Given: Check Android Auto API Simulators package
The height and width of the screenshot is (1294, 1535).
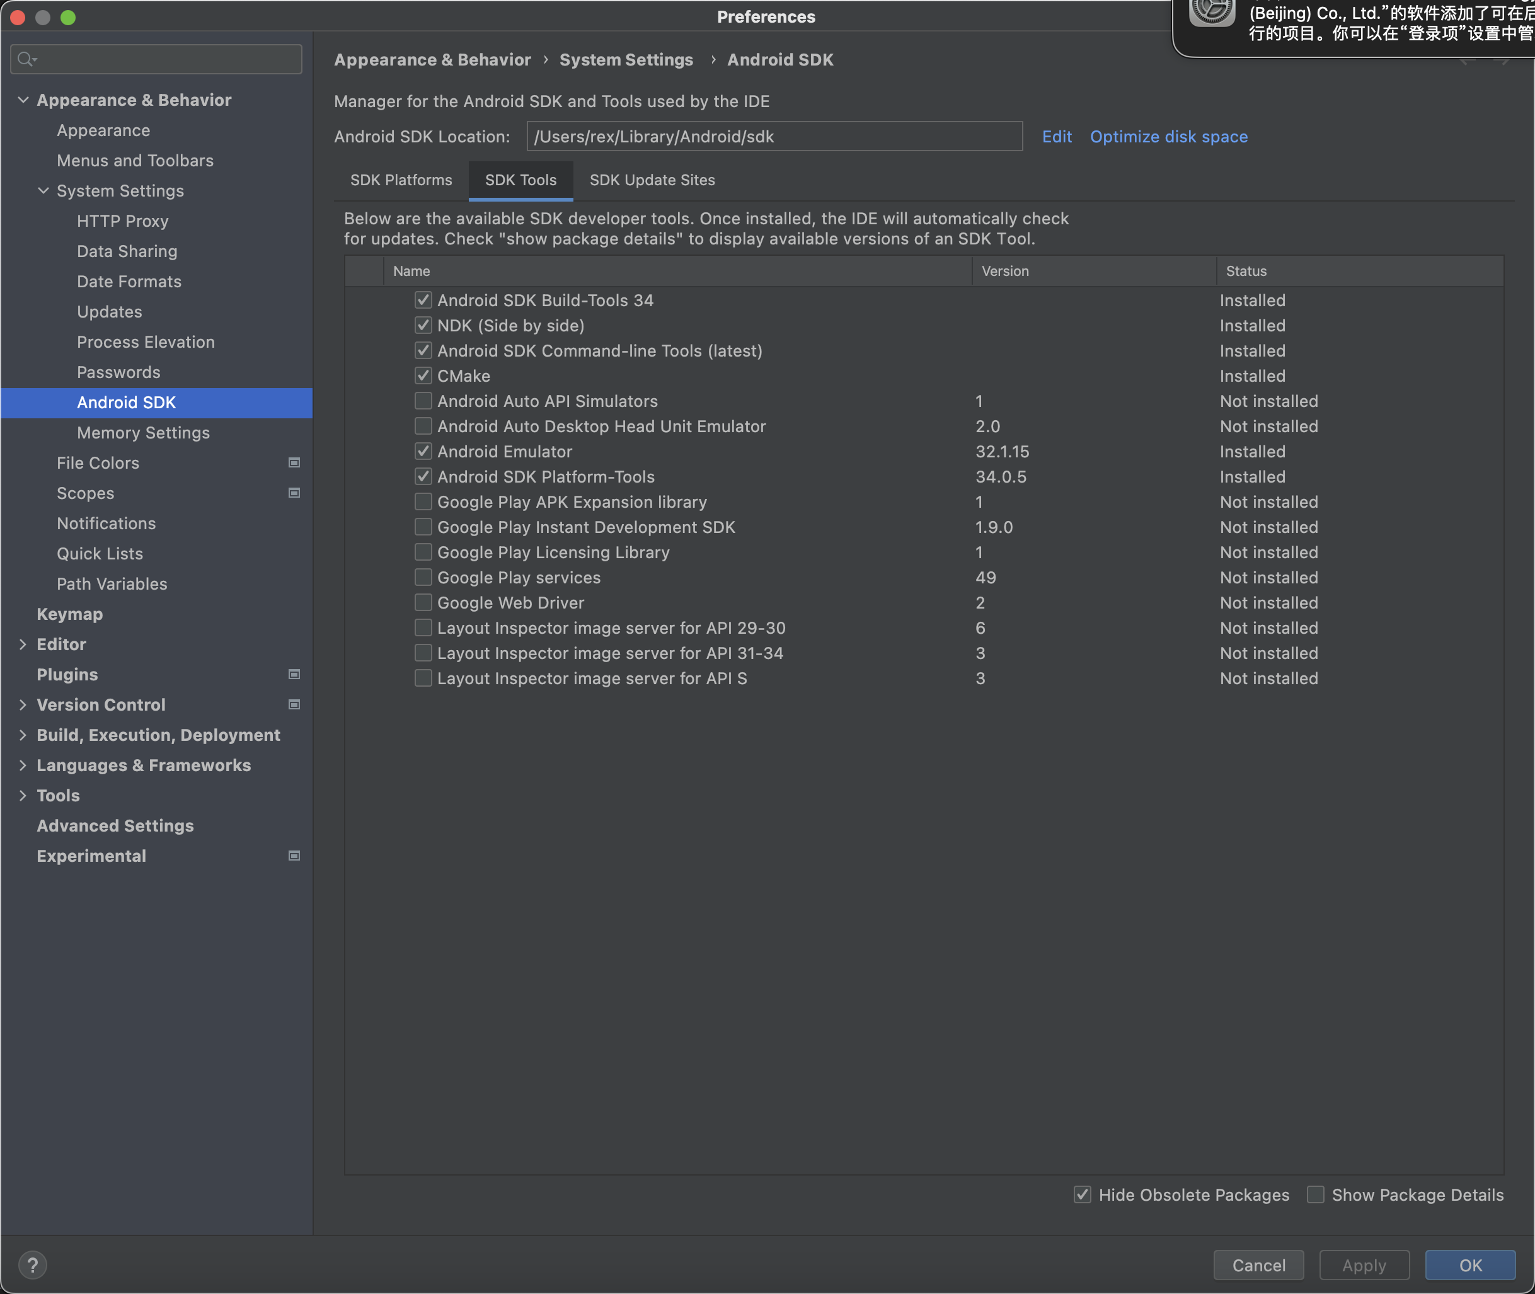Looking at the screenshot, I should click(x=423, y=401).
